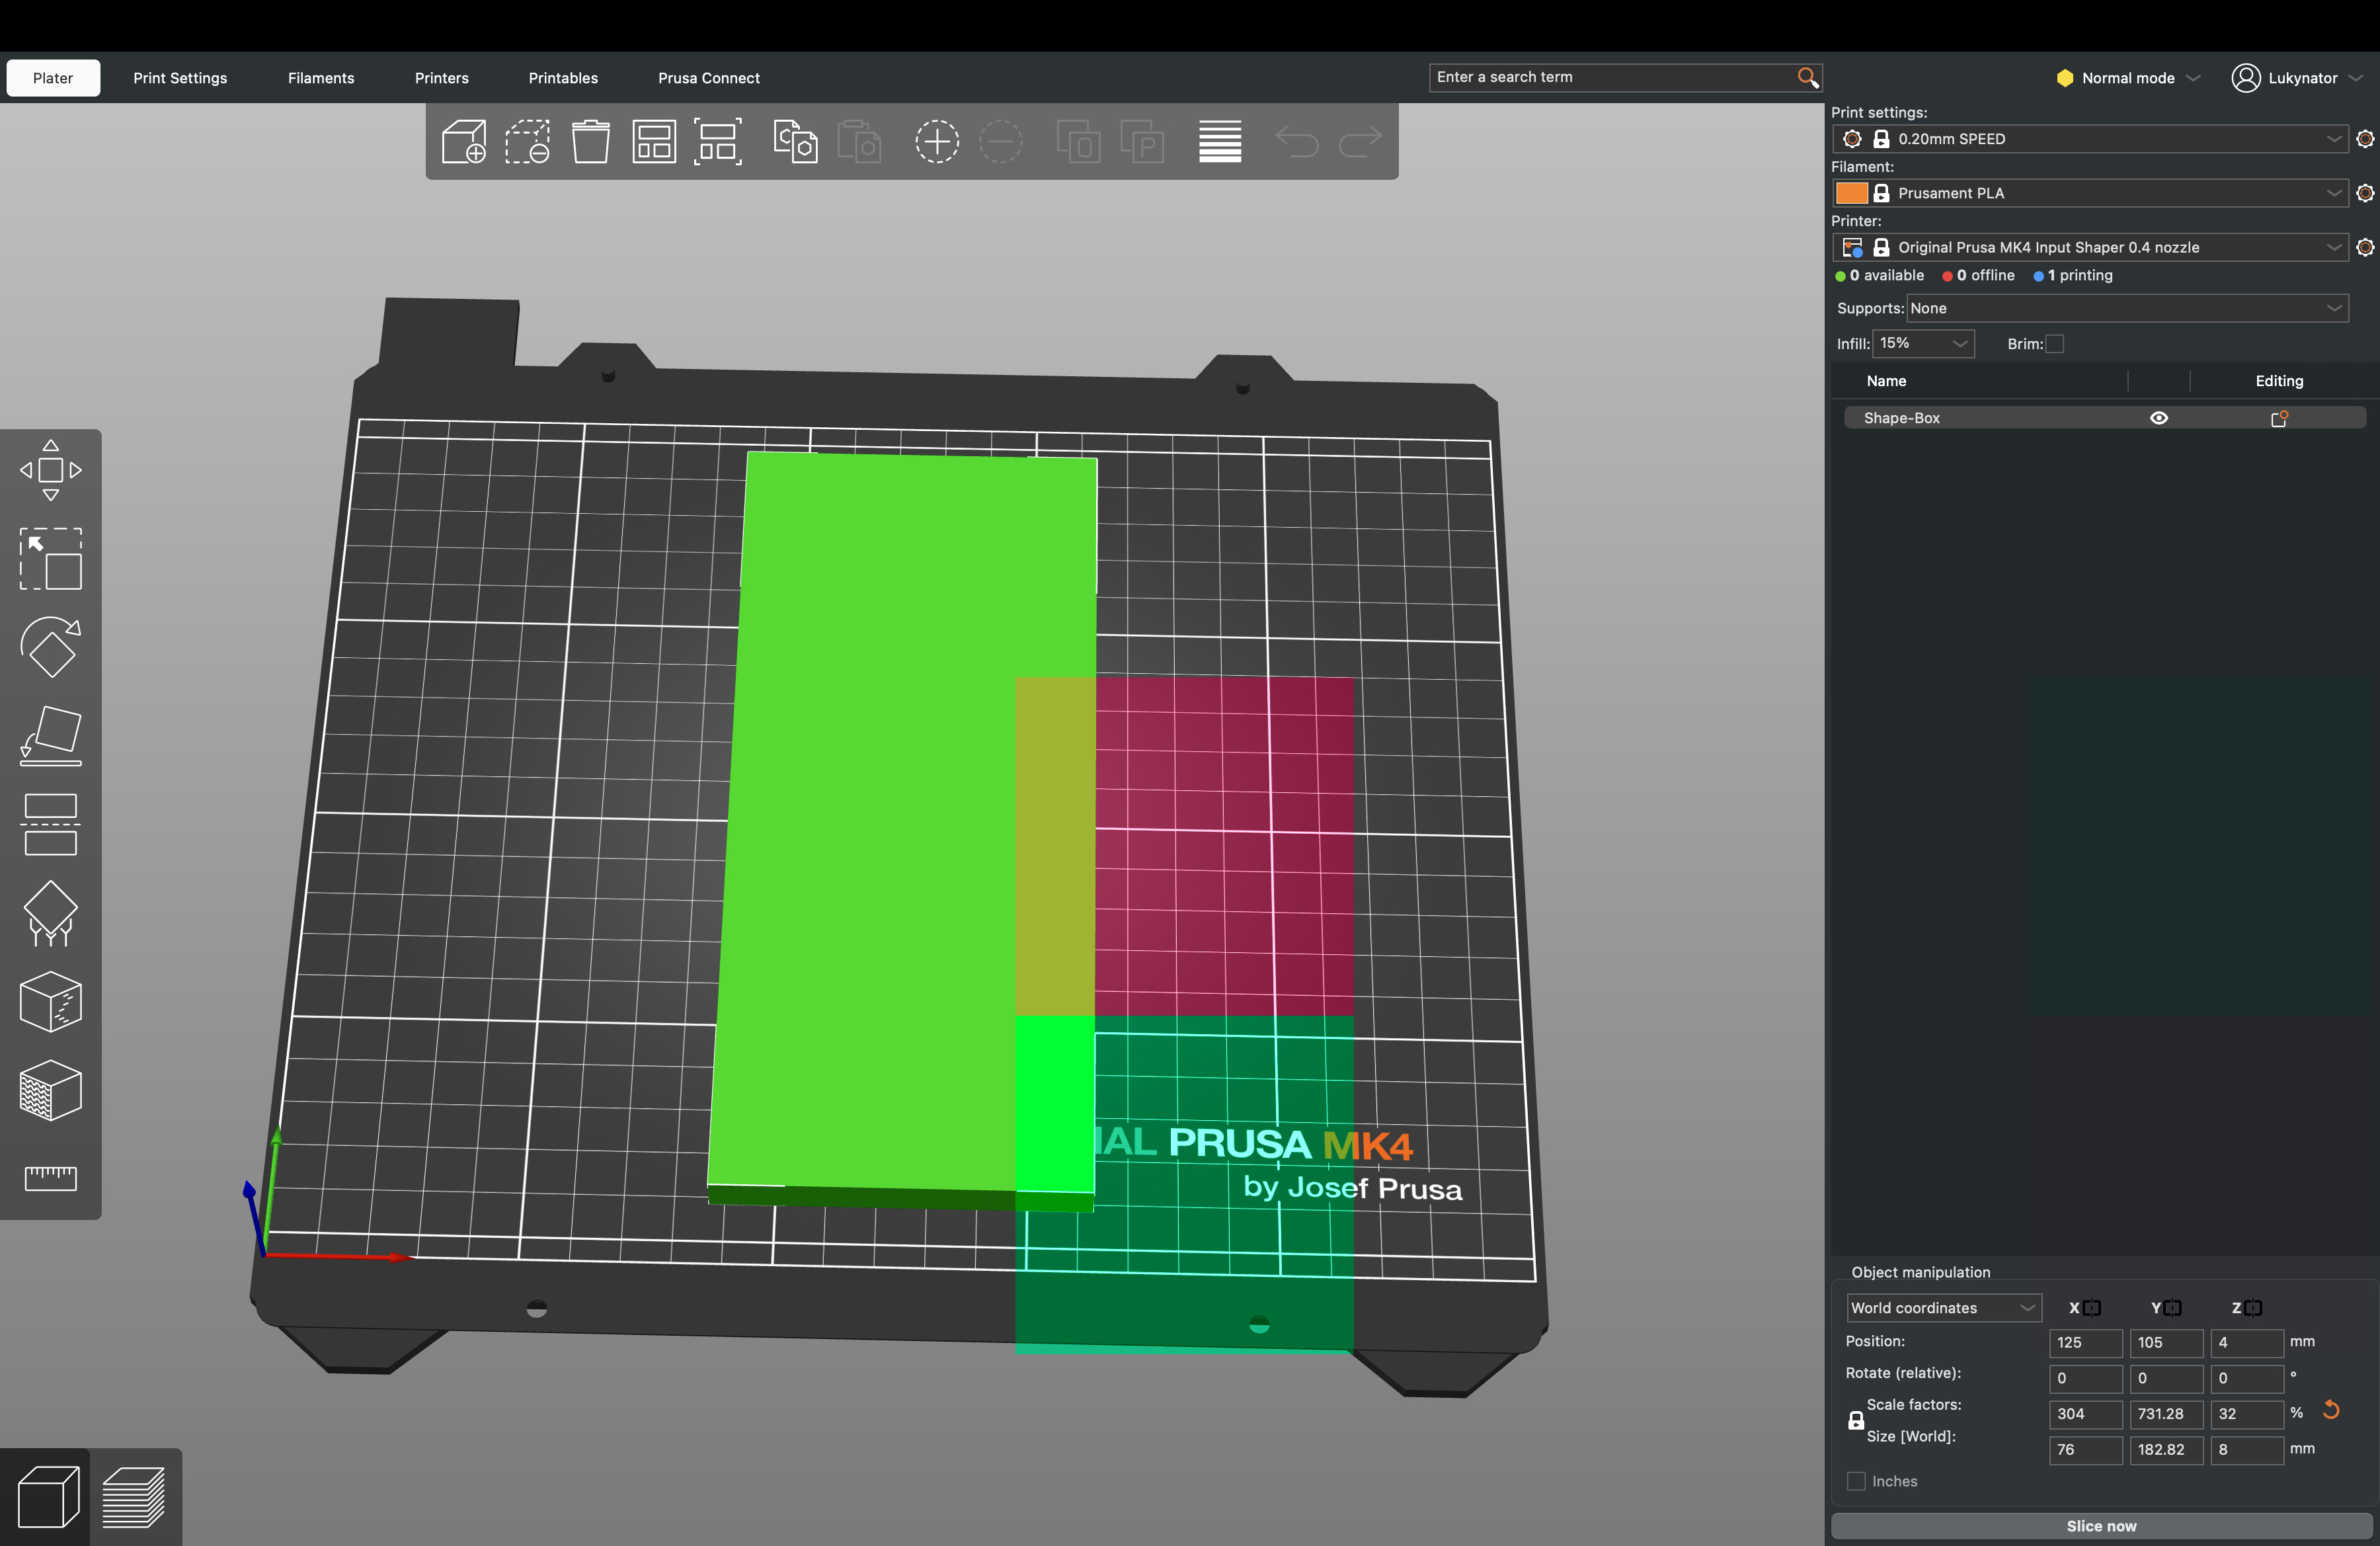The height and width of the screenshot is (1546, 2380).
Task: Open the Infill 15% dropdown
Action: [x=1923, y=343]
